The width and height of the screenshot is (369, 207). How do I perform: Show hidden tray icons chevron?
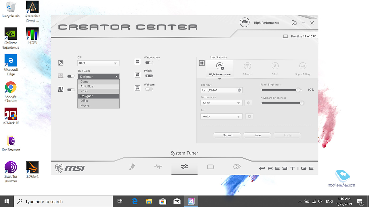[x=300, y=201]
